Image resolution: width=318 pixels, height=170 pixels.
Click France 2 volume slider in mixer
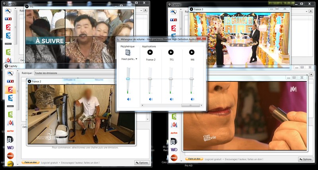point(150,79)
